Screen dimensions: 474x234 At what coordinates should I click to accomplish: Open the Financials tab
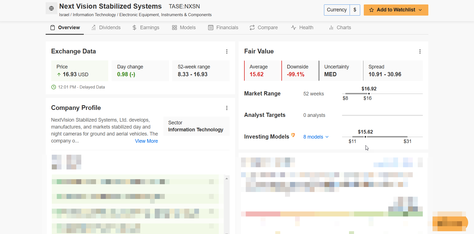tap(223, 28)
